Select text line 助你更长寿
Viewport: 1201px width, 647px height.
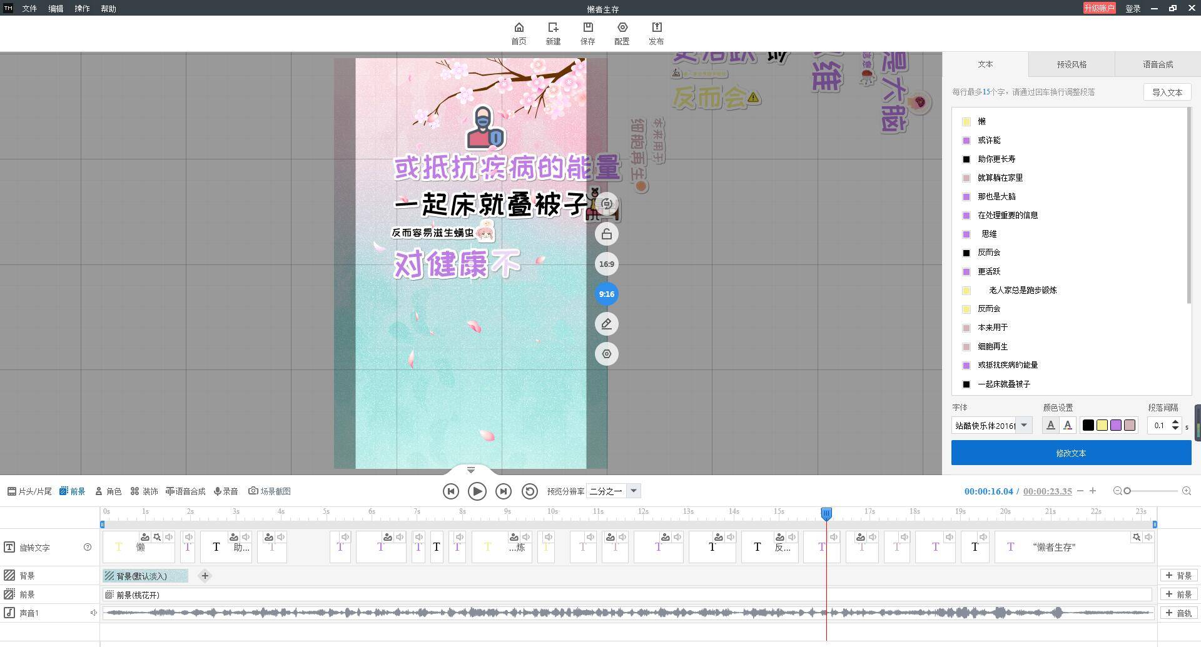996,159
